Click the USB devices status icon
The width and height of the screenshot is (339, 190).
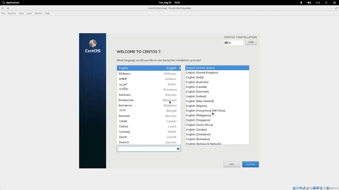[307, 188]
